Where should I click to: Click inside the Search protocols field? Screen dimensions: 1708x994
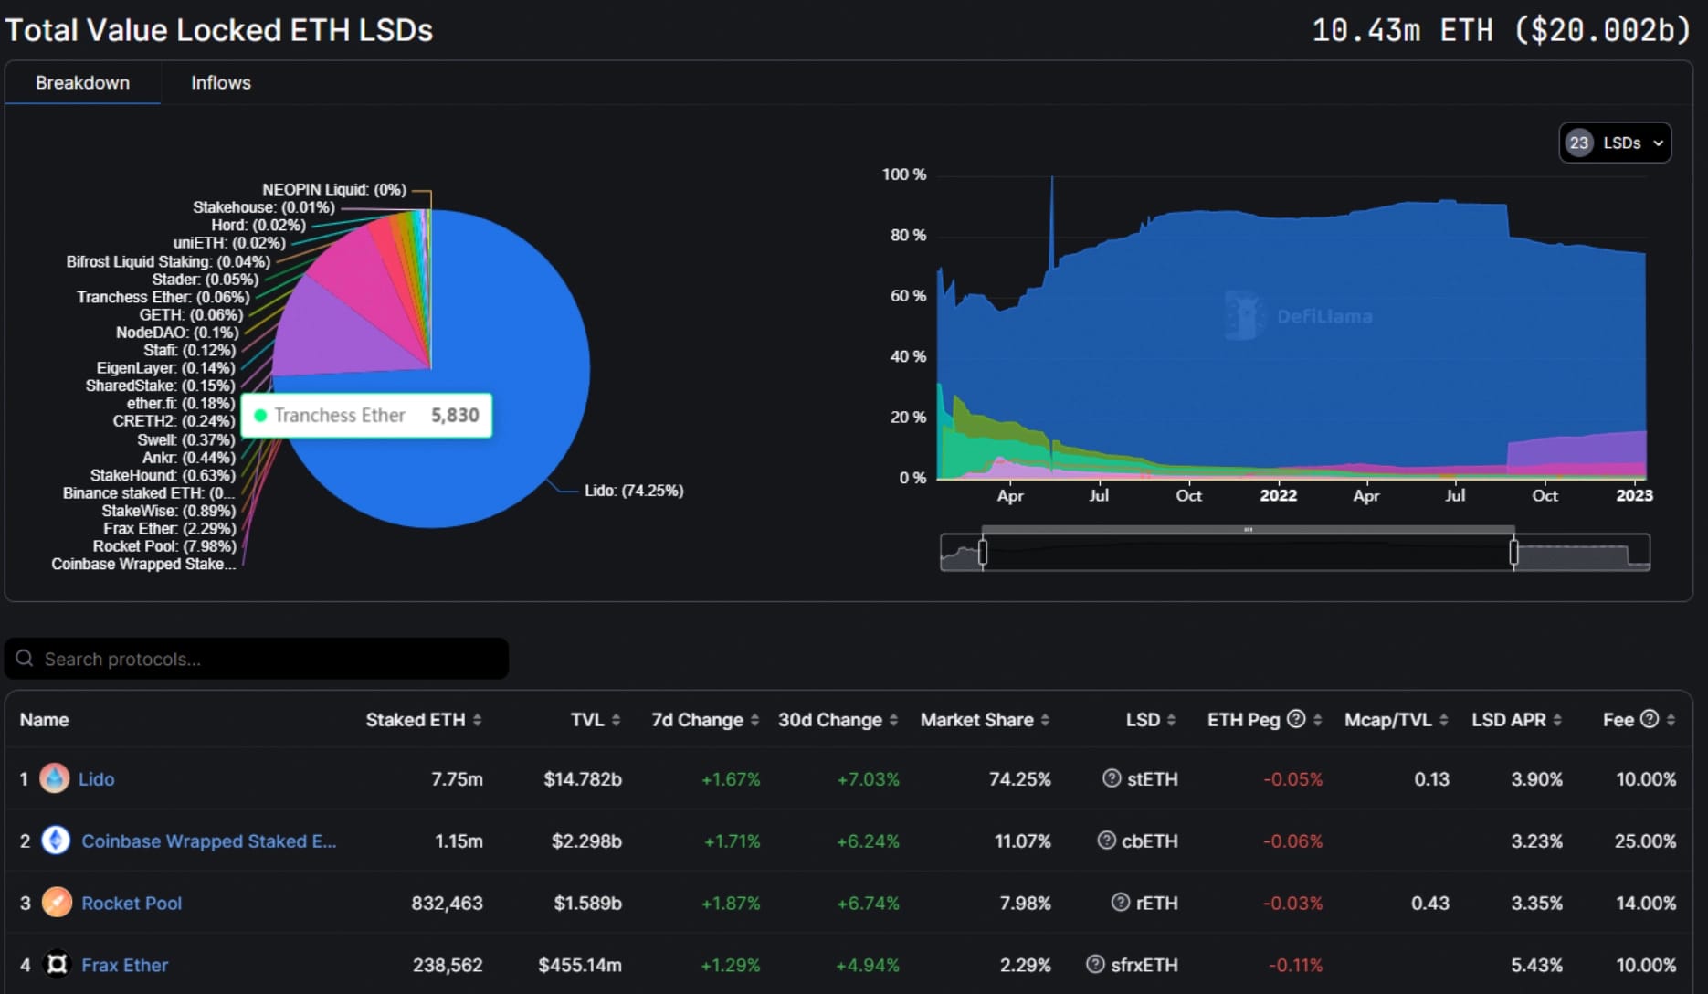[256, 658]
